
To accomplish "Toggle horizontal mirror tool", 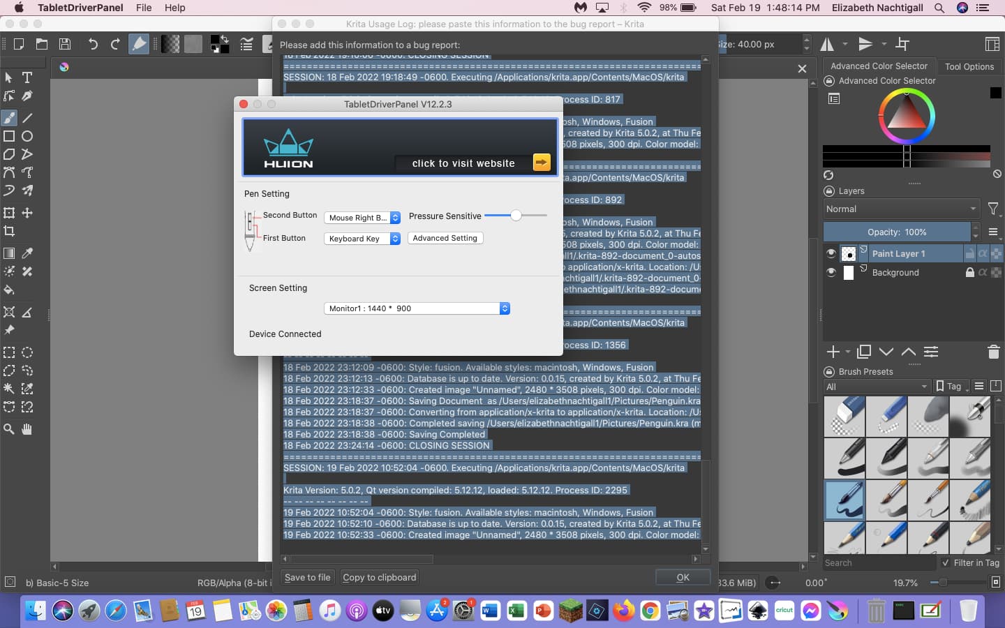I will click(x=828, y=44).
